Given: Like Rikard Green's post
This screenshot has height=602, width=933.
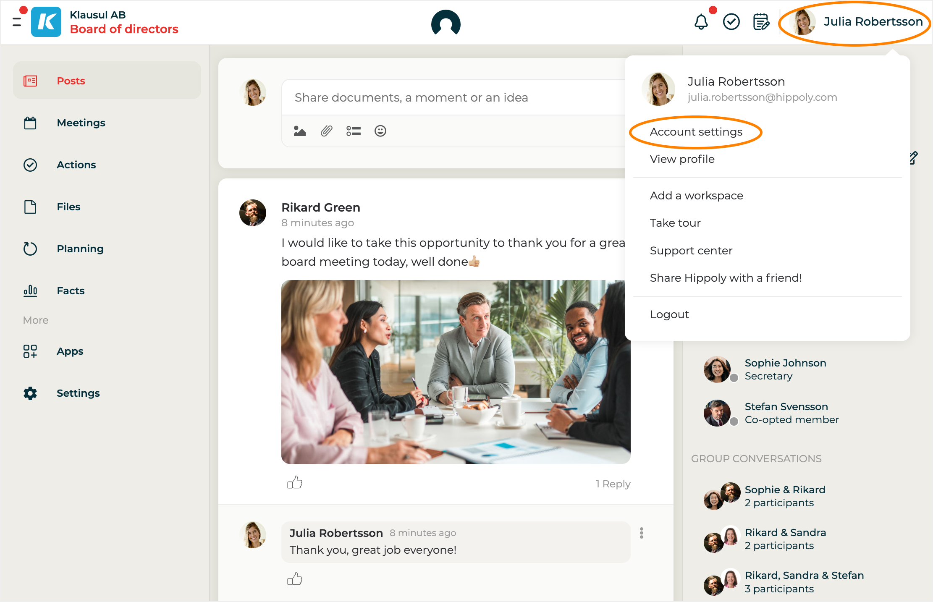Looking at the screenshot, I should (x=295, y=483).
